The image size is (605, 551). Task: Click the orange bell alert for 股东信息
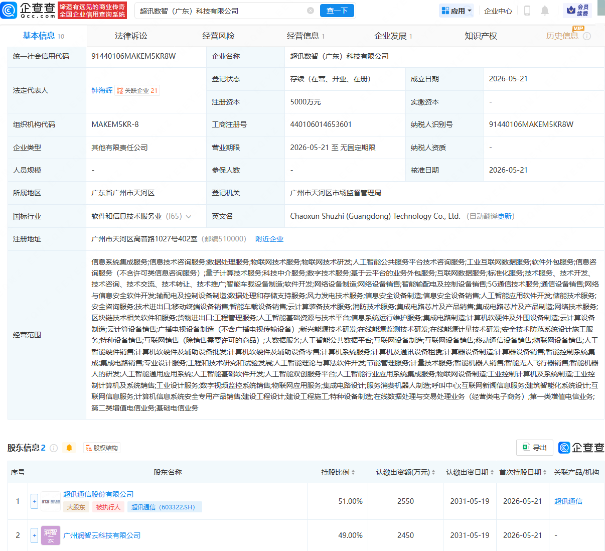tap(69, 448)
